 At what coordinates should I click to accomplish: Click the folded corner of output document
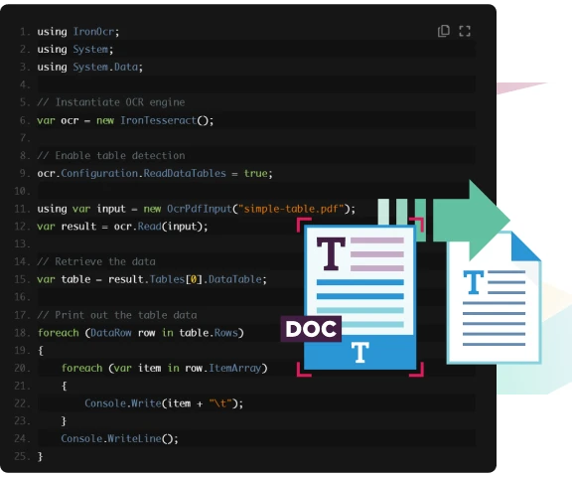[x=525, y=247]
